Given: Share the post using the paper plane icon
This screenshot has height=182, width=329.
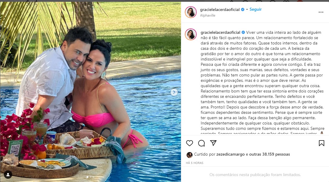Looking at the screenshot, I should click(x=213, y=143).
